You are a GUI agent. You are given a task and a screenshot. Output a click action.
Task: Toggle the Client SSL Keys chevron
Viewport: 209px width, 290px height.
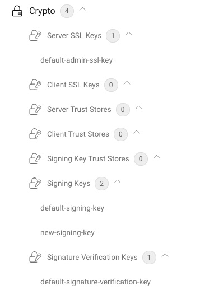(x=127, y=83)
